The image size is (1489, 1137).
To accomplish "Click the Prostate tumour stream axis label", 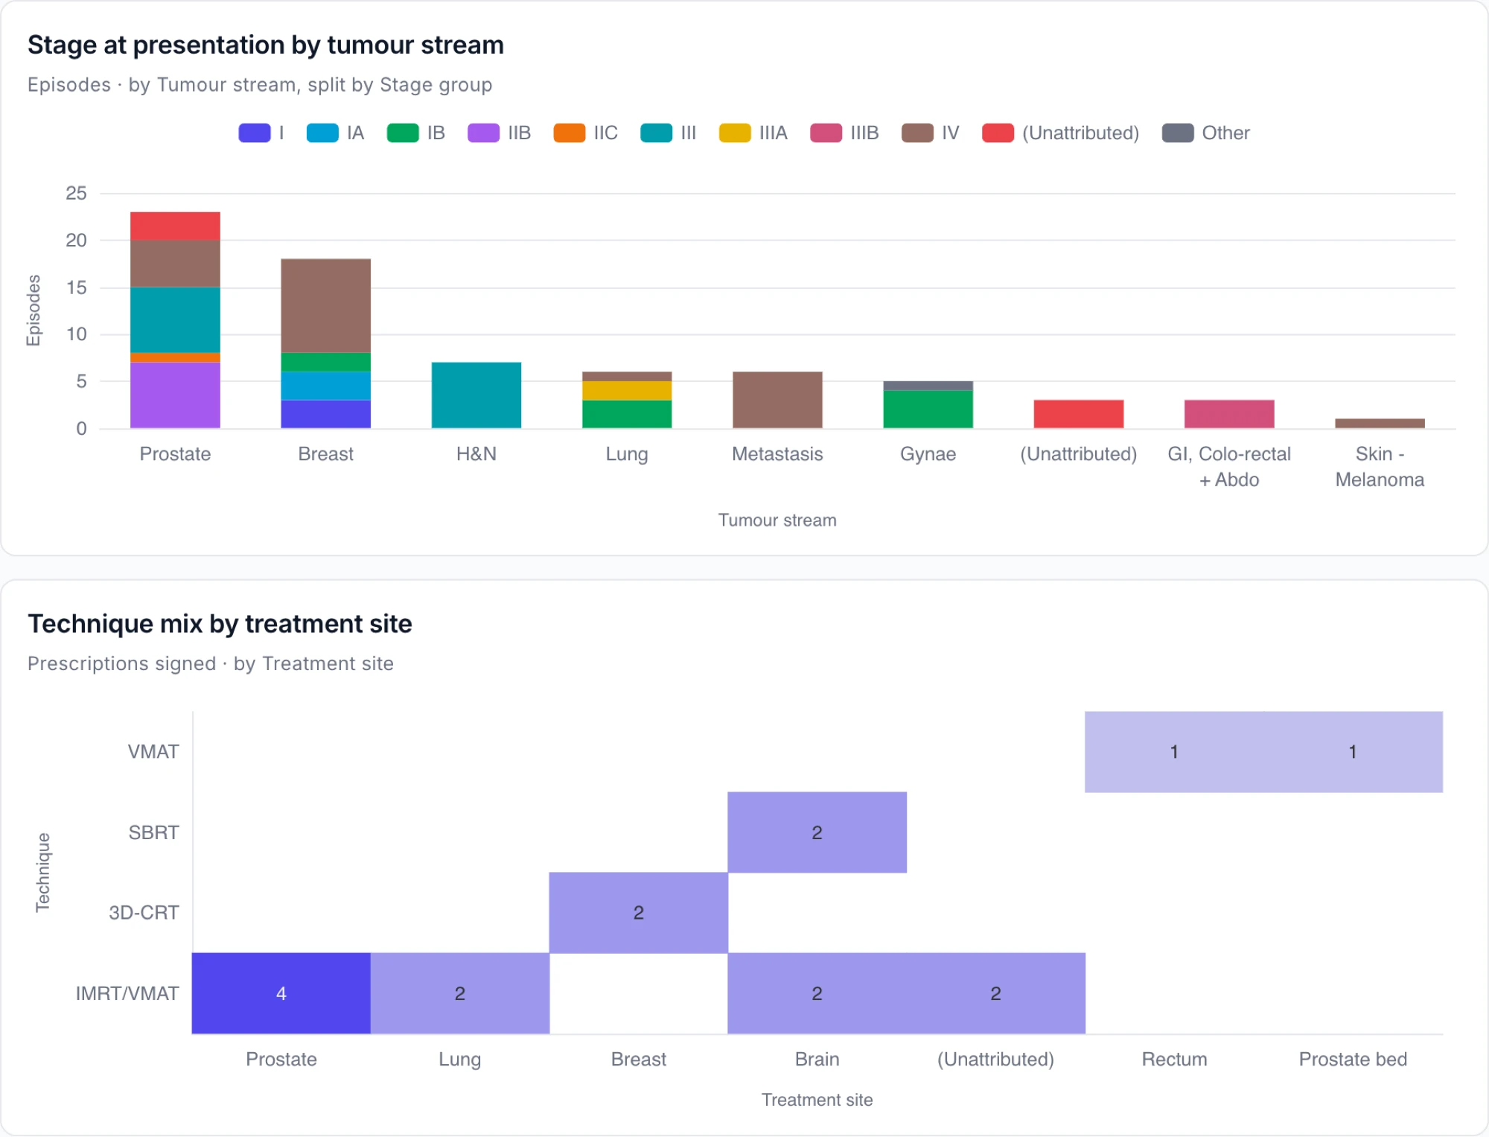I will click(x=175, y=454).
